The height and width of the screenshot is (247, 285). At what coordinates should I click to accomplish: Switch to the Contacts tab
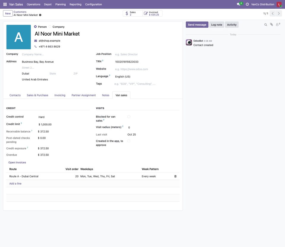tap(15, 95)
